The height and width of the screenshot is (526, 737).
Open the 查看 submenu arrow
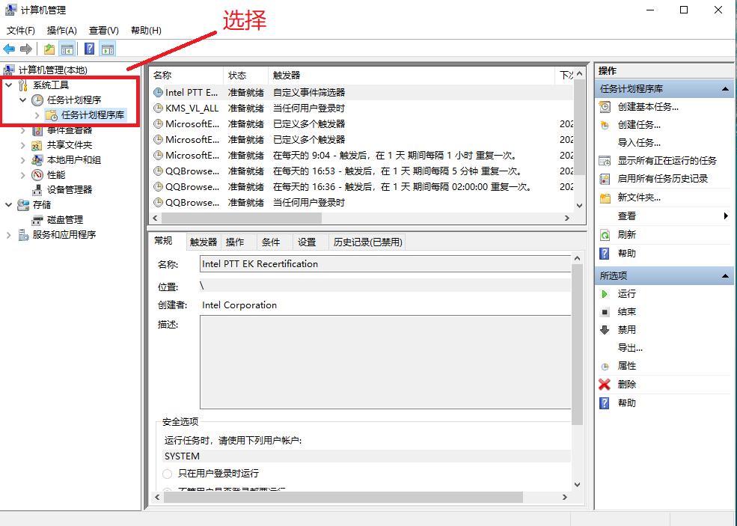coord(724,215)
